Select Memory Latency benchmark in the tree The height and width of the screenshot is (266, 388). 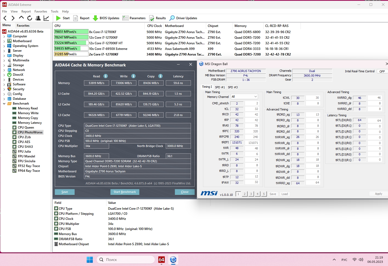[30, 123]
